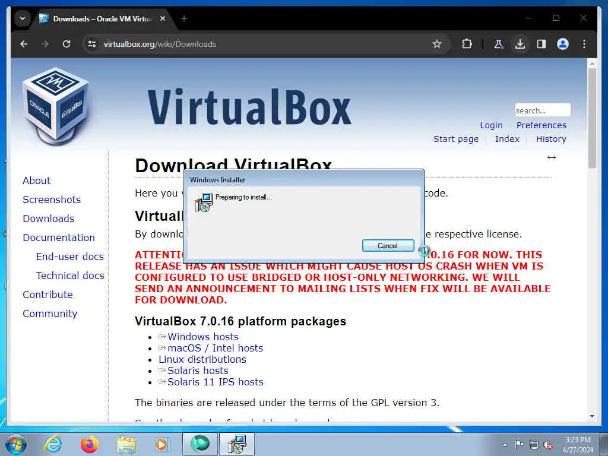Click the Solaris 11 IPS hosts link

click(215, 382)
